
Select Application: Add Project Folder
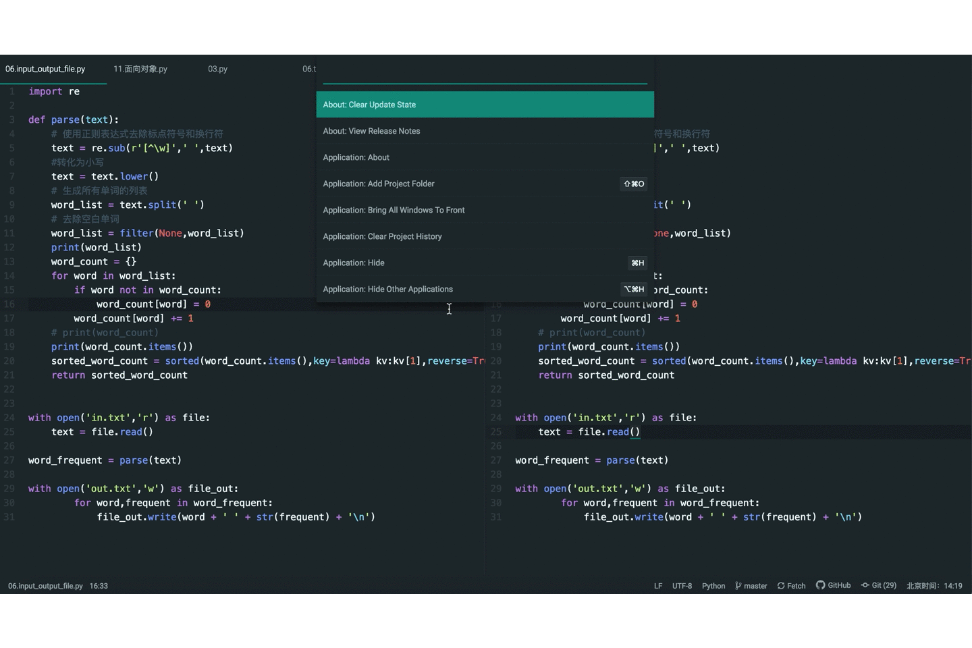click(485, 184)
